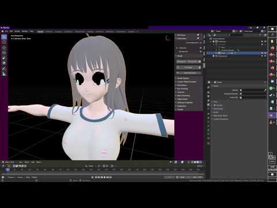Select the Annotate tool
The image size is (277, 208).
4,69
